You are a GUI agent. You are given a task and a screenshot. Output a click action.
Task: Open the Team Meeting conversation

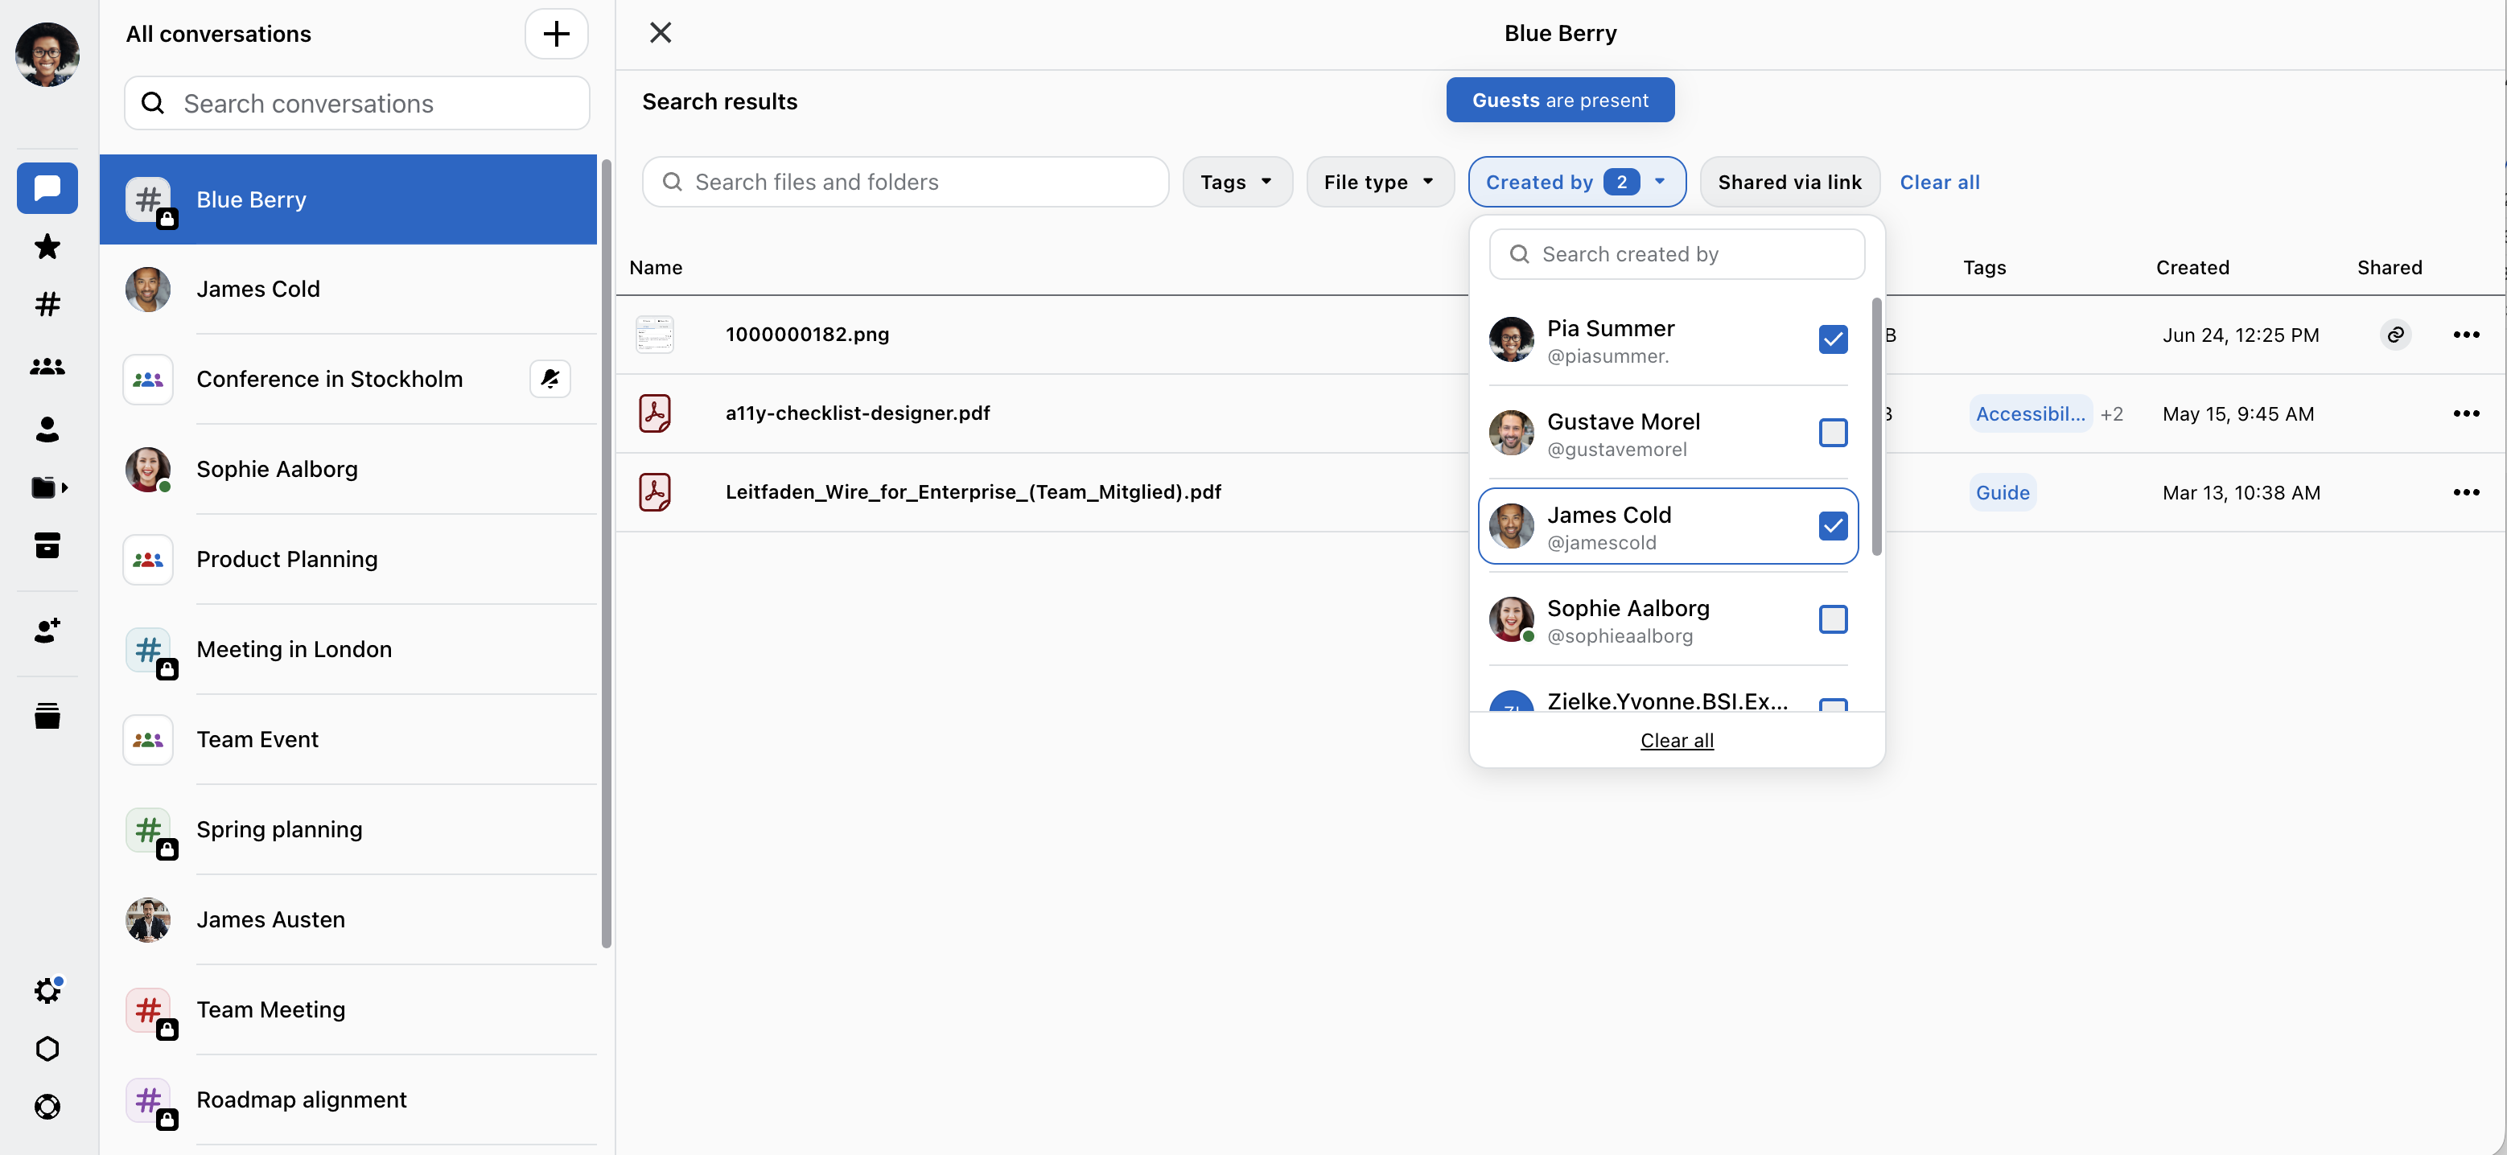[348, 1009]
